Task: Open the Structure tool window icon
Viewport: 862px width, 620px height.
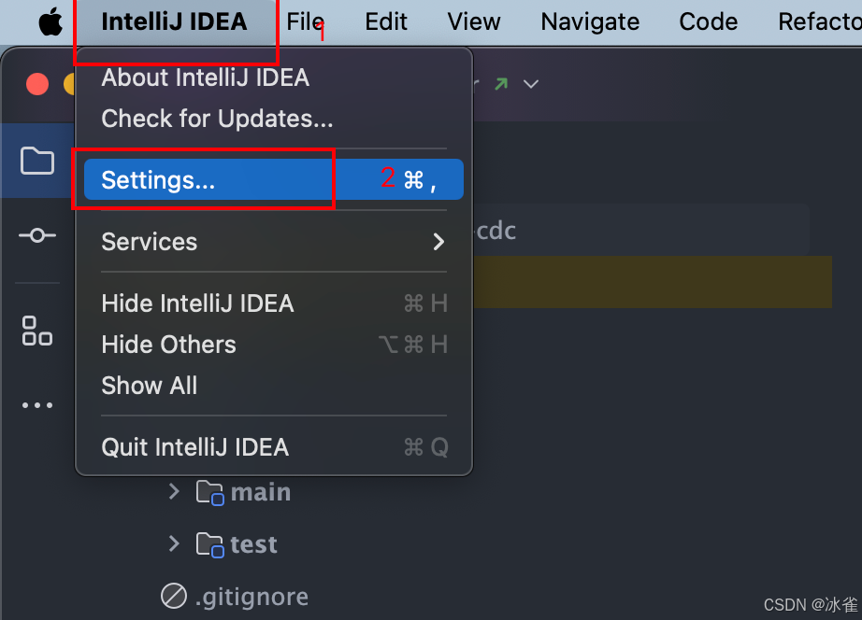Action: [37, 331]
